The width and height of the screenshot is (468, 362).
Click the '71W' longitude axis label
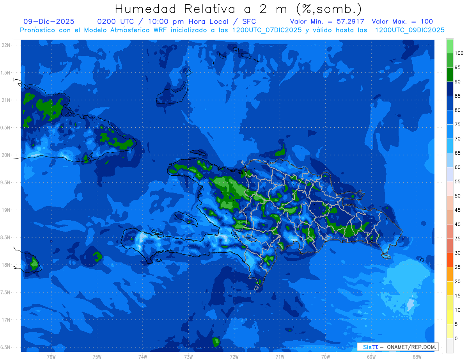[280, 357]
